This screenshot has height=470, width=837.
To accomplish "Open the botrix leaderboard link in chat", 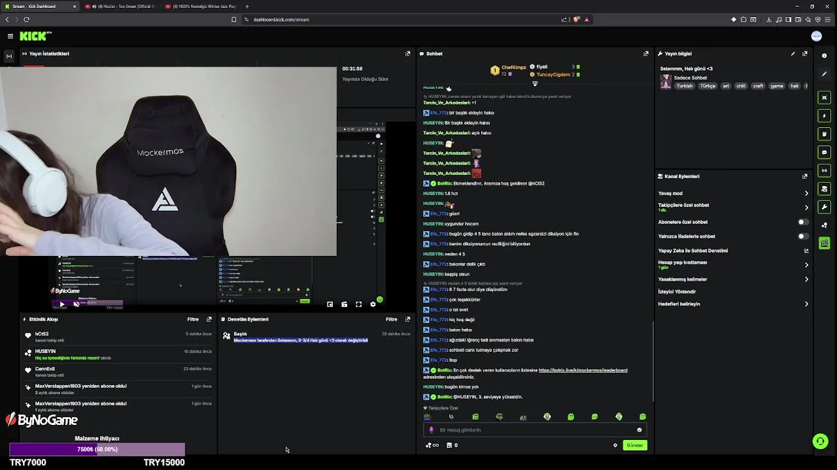I will (583, 370).
